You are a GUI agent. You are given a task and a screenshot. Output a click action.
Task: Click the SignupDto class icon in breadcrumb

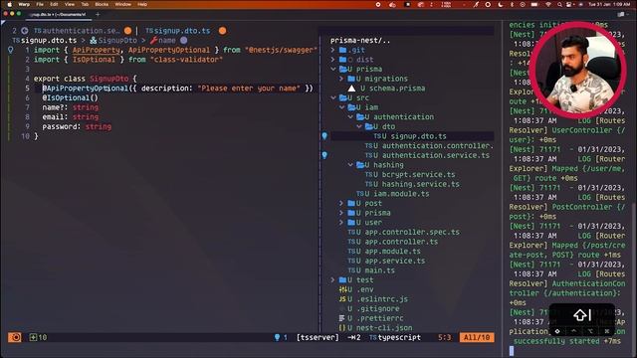pos(93,40)
